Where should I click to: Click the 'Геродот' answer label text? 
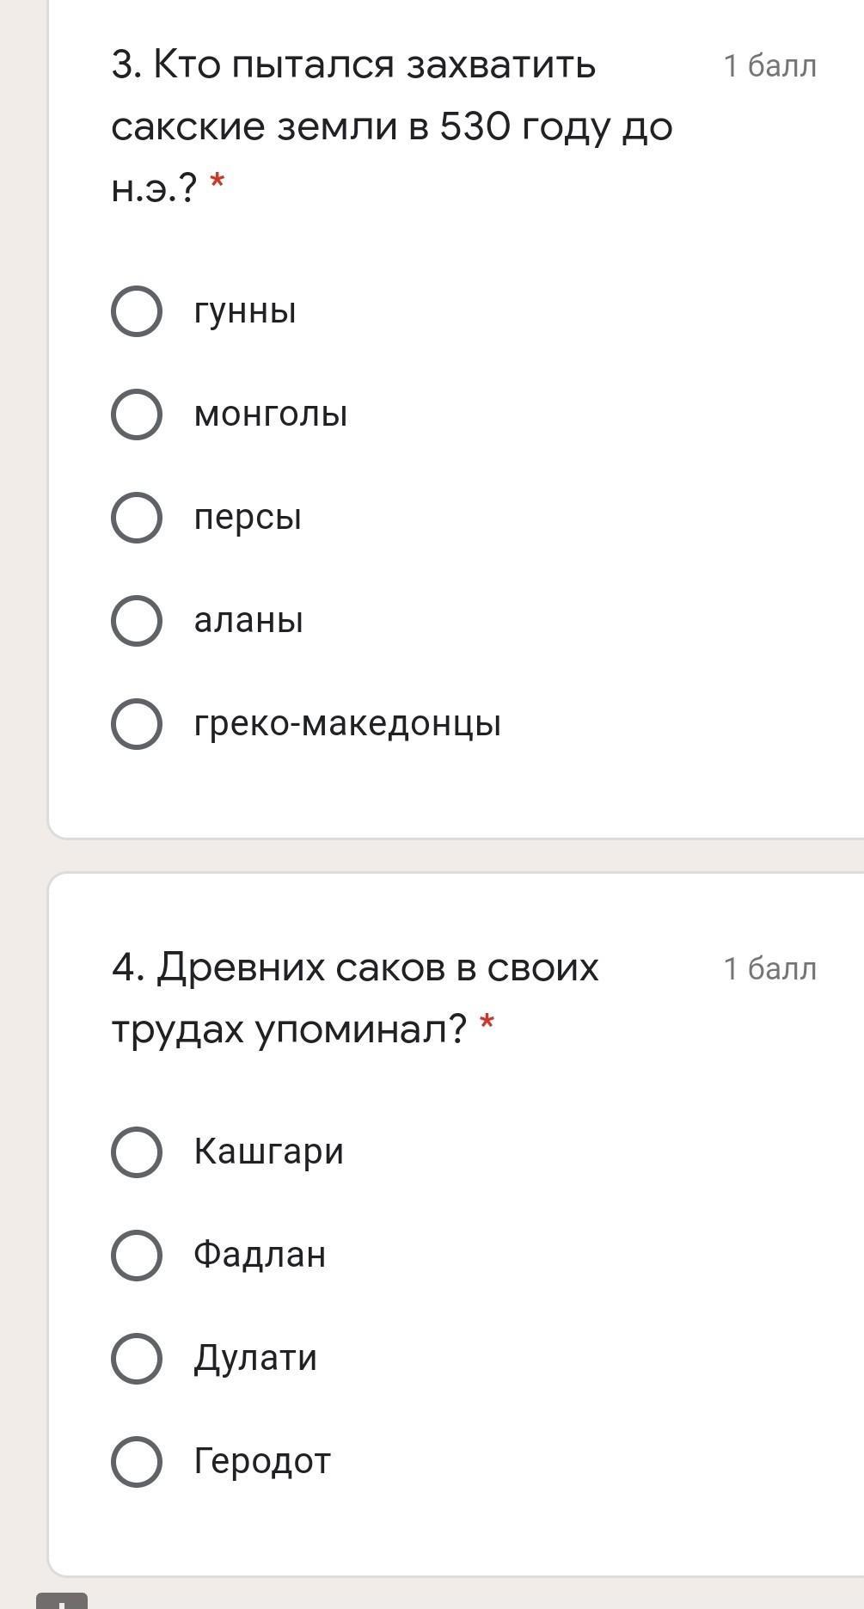[262, 1461]
